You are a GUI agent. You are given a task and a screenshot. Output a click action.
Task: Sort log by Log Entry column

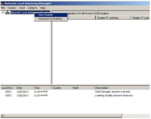(8, 88)
